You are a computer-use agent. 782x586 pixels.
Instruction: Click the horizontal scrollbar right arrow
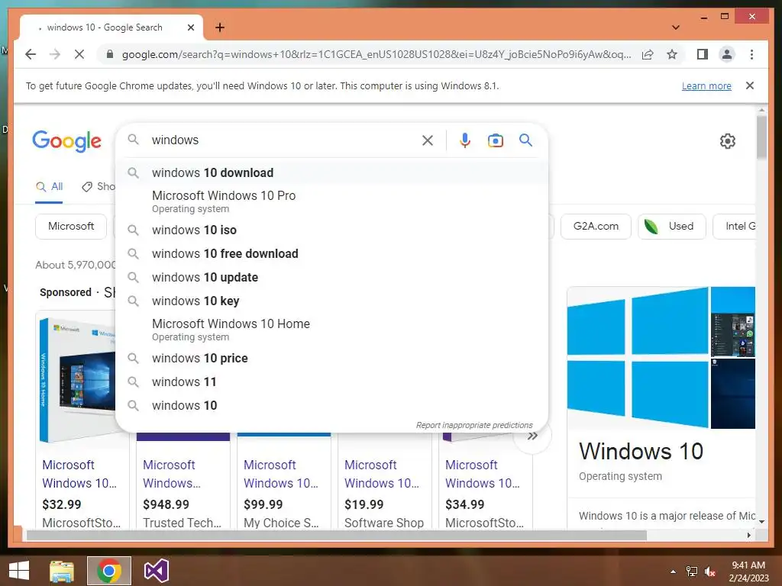click(x=748, y=535)
